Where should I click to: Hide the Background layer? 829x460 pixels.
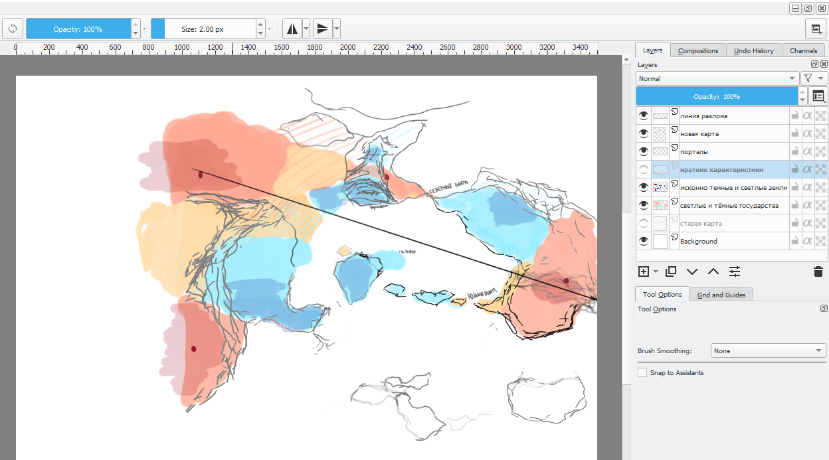pyautogui.click(x=643, y=242)
